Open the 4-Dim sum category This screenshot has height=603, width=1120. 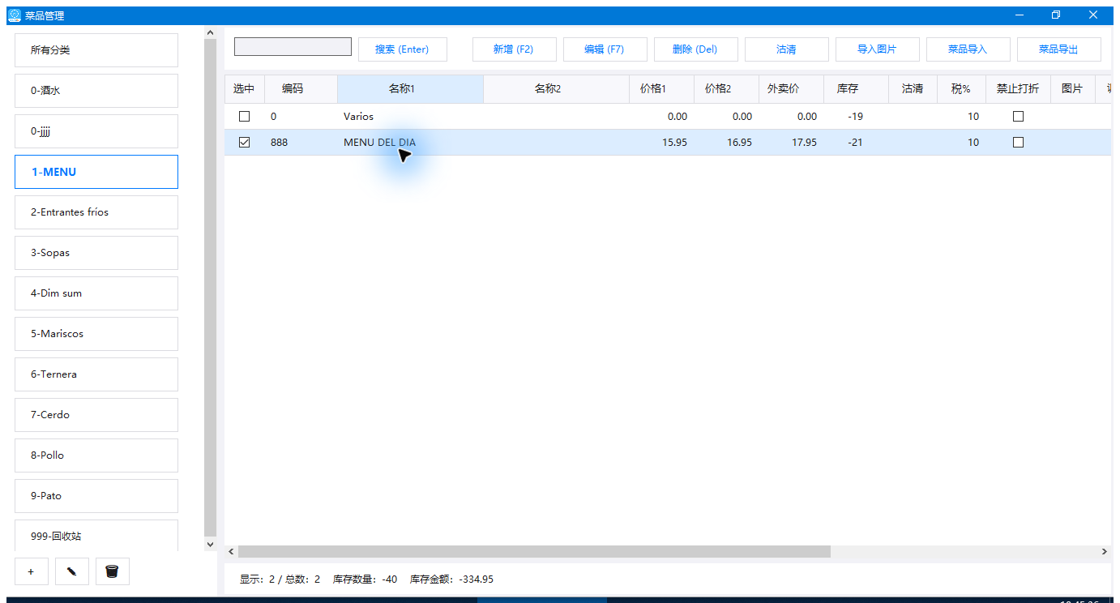96,293
